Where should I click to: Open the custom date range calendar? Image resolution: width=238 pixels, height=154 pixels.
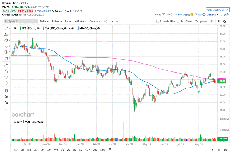tap(110, 150)
